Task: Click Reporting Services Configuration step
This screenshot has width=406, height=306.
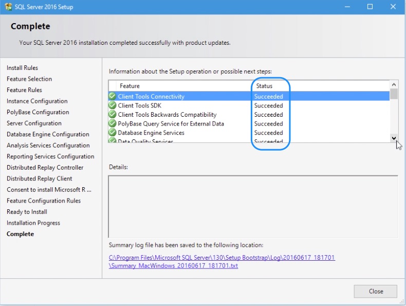Action: pos(50,156)
